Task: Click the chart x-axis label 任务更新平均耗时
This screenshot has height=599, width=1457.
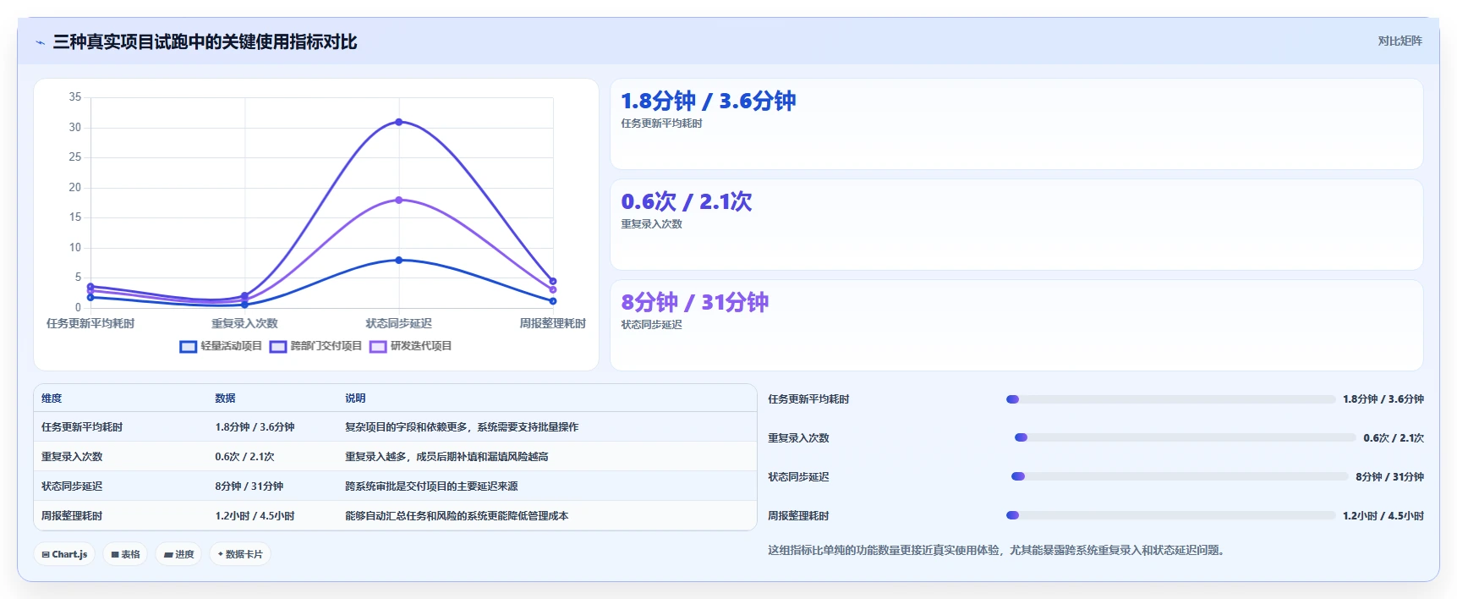Action: coord(90,323)
